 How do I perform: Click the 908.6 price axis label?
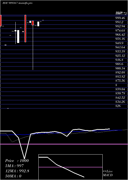point(119,64)
